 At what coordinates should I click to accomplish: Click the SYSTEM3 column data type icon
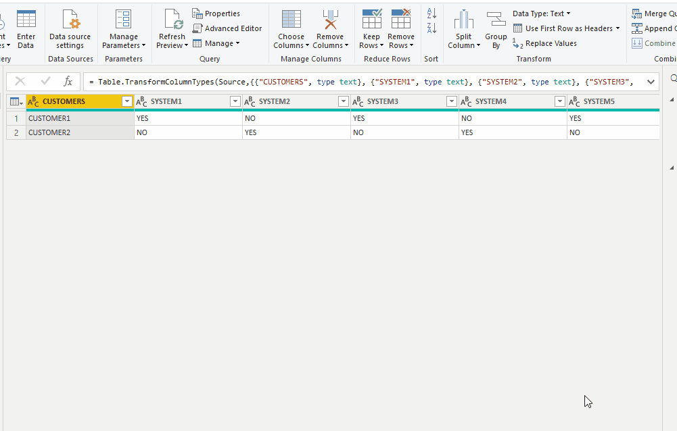tap(358, 101)
